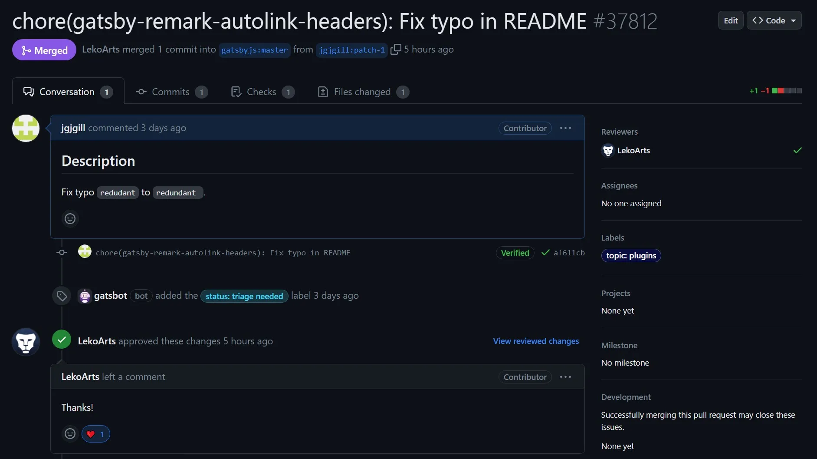Open the View reviewed changes link

pyautogui.click(x=536, y=341)
